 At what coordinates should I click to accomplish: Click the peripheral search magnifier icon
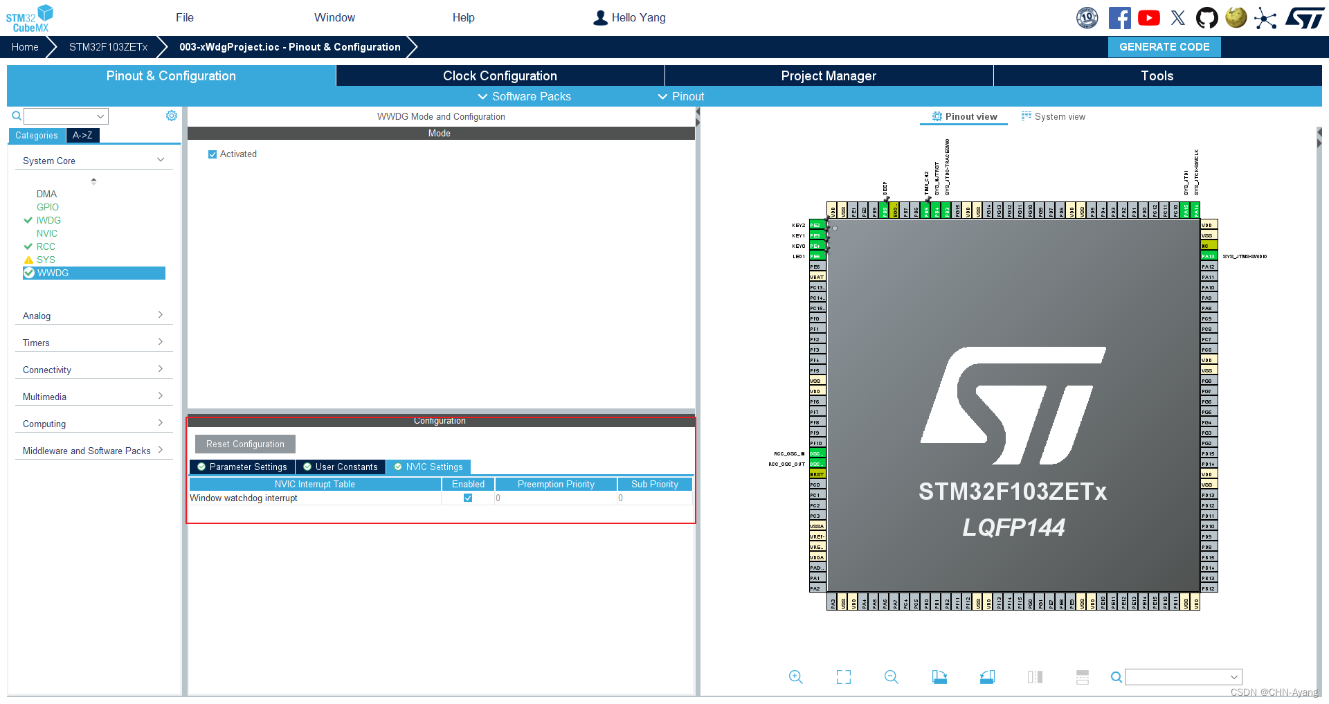(x=17, y=116)
